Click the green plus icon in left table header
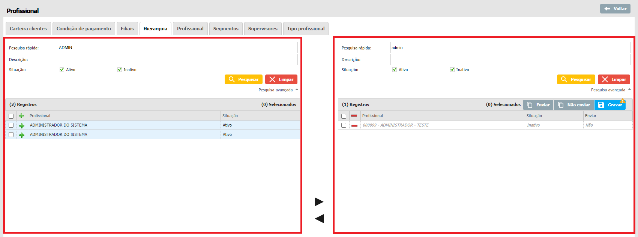This screenshot has width=638, height=237. pos(21,116)
